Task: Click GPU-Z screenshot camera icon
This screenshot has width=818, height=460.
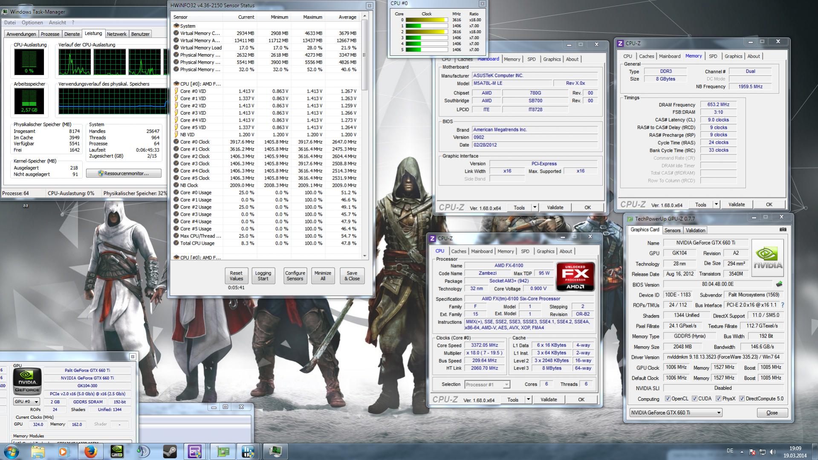Action: point(783,229)
